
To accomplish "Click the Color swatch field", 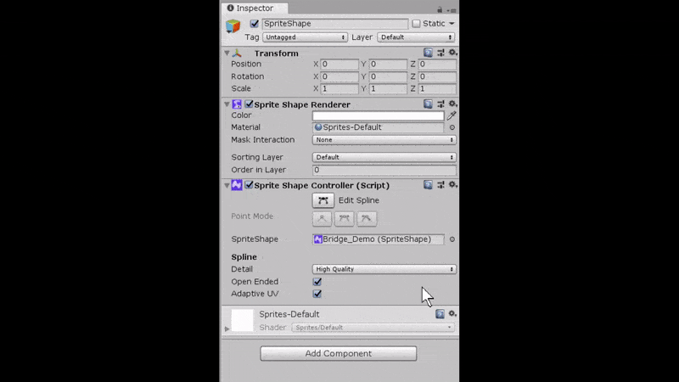I will 378,115.
